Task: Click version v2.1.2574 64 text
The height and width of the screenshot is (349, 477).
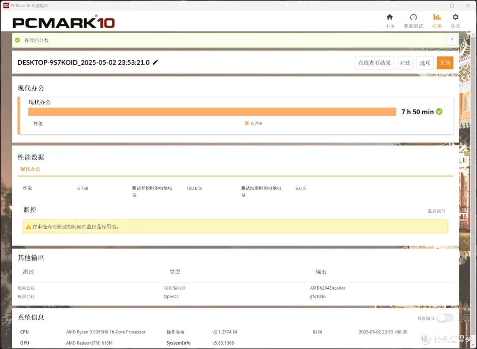Action: pos(225,332)
